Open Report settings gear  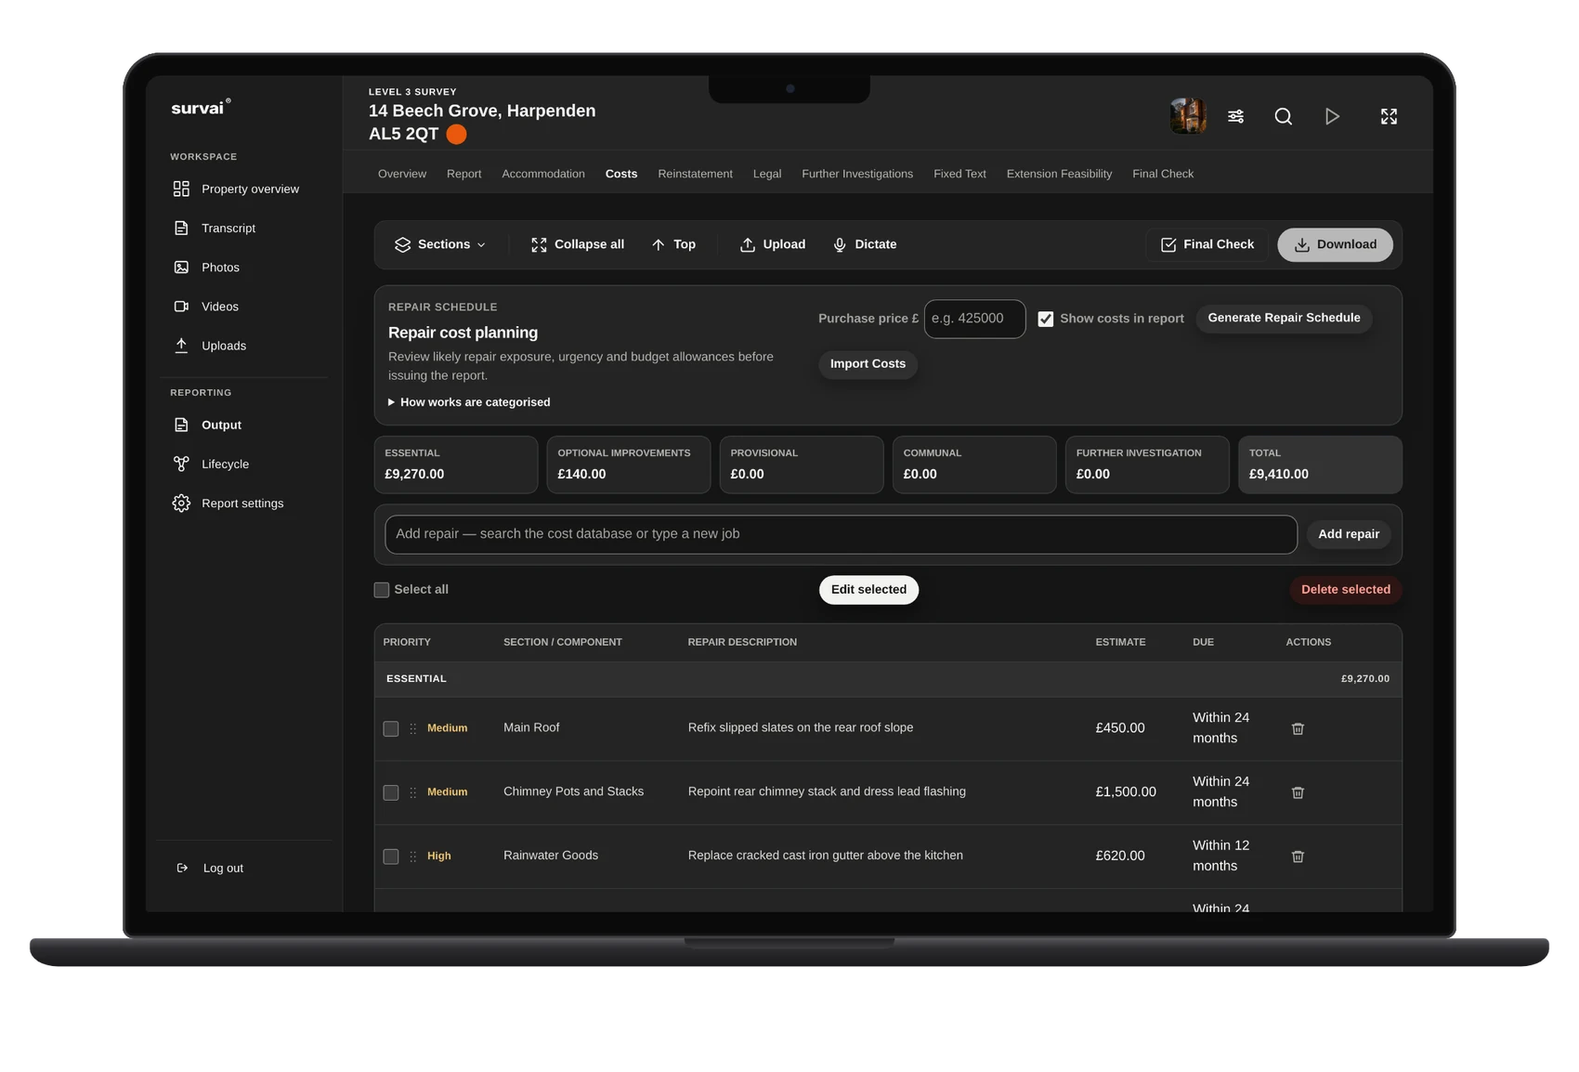pos(228,503)
